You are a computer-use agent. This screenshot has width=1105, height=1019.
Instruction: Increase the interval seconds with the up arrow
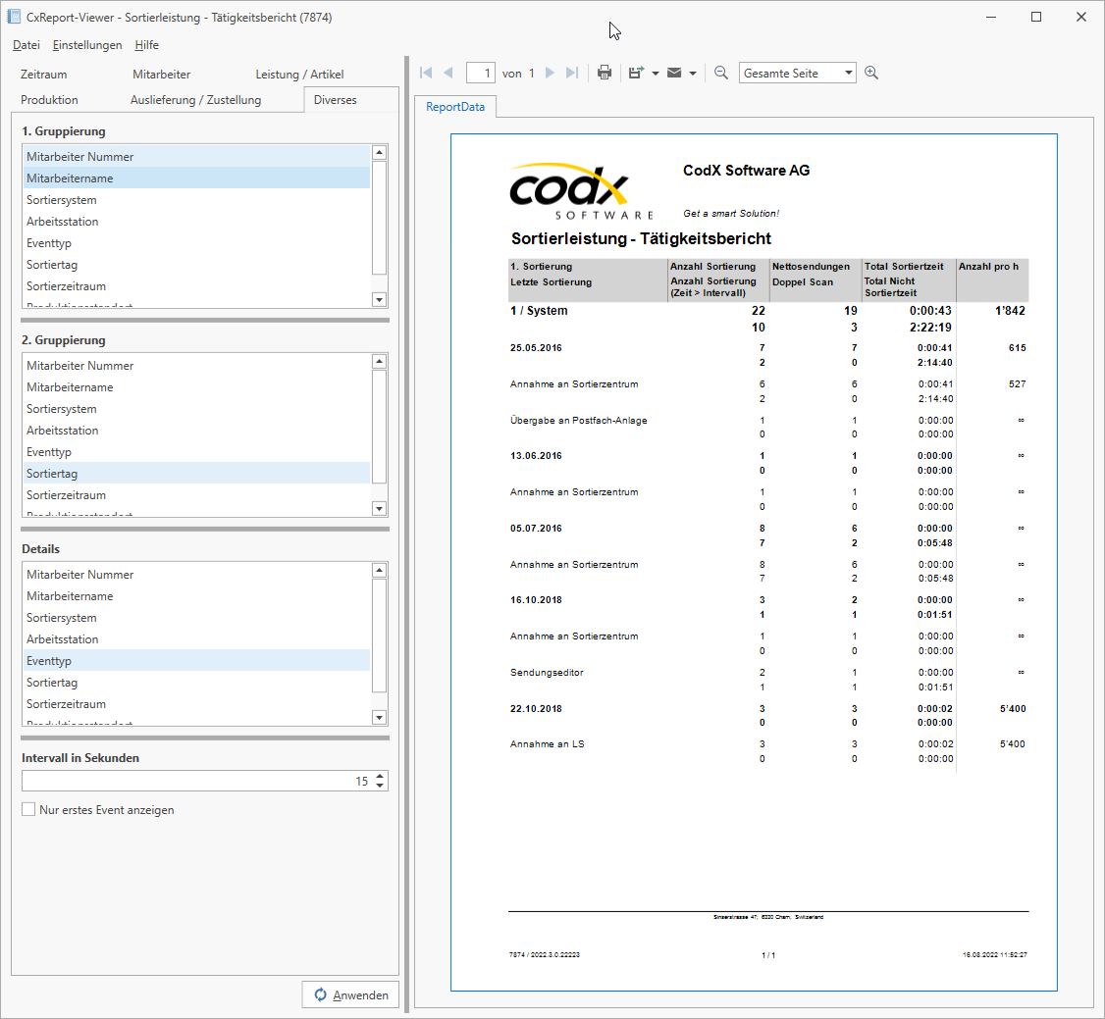tap(380, 776)
